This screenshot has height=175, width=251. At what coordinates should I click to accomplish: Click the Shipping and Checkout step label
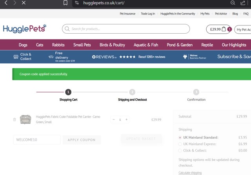point(133,100)
